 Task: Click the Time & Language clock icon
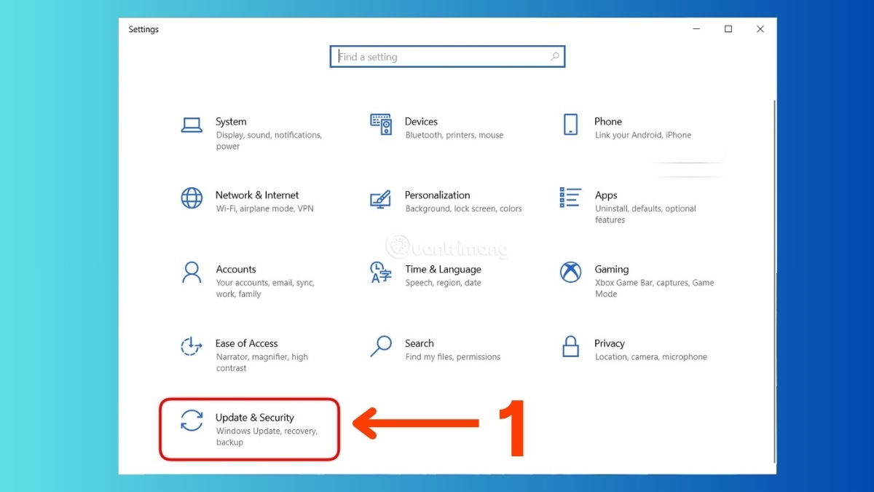pyautogui.click(x=381, y=273)
